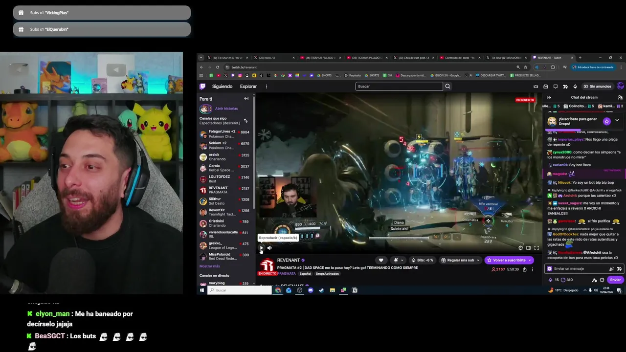Click the share stream icon
The width and height of the screenshot is (626, 352).
pyautogui.click(x=525, y=269)
